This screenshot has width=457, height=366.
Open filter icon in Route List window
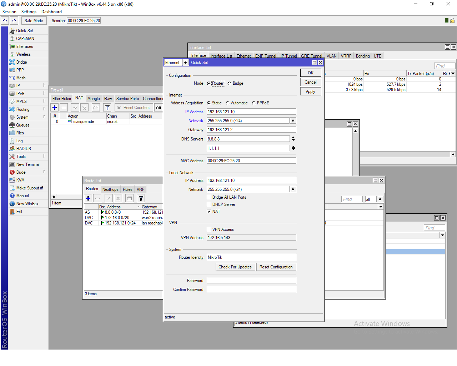[x=141, y=198]
